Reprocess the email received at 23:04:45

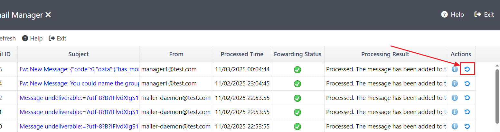(x=467, y=84)
